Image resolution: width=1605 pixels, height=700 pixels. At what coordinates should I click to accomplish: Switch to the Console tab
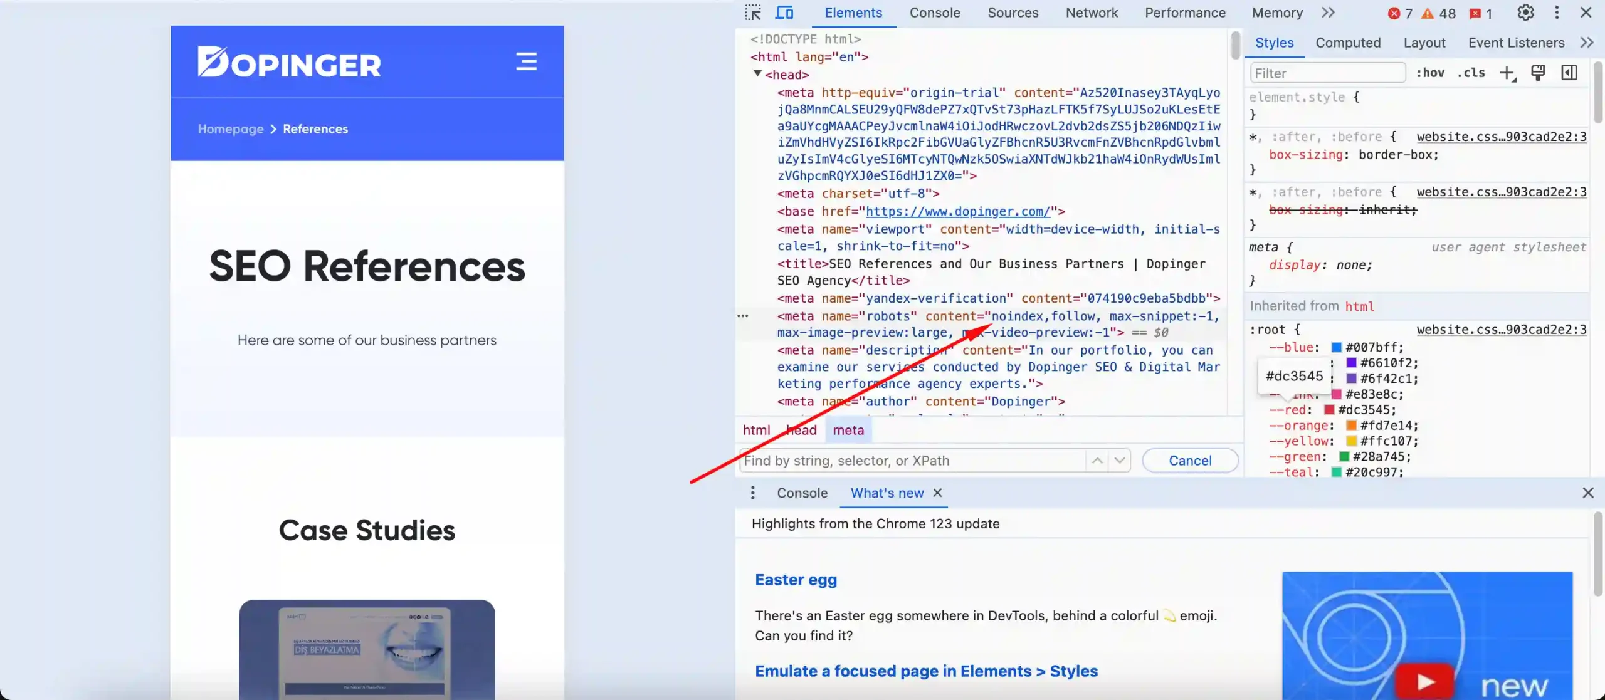tap(935, 13)
